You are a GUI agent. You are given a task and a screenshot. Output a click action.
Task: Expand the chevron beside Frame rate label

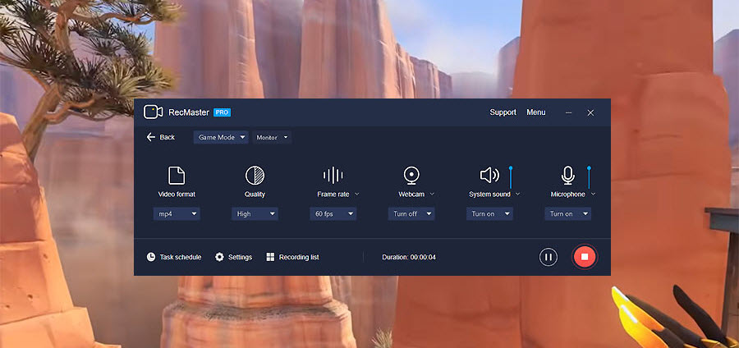pyautogui.click(x=357, y=194)
